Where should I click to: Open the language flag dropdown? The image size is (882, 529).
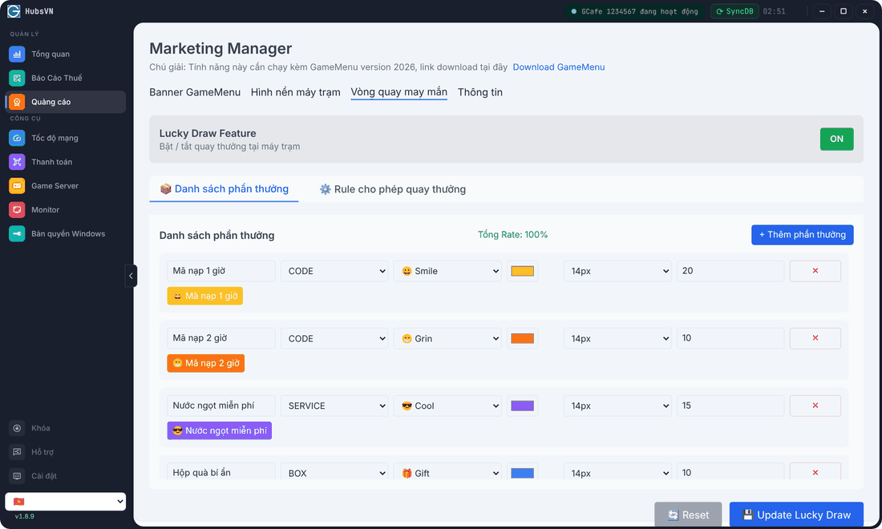[65, 502]
